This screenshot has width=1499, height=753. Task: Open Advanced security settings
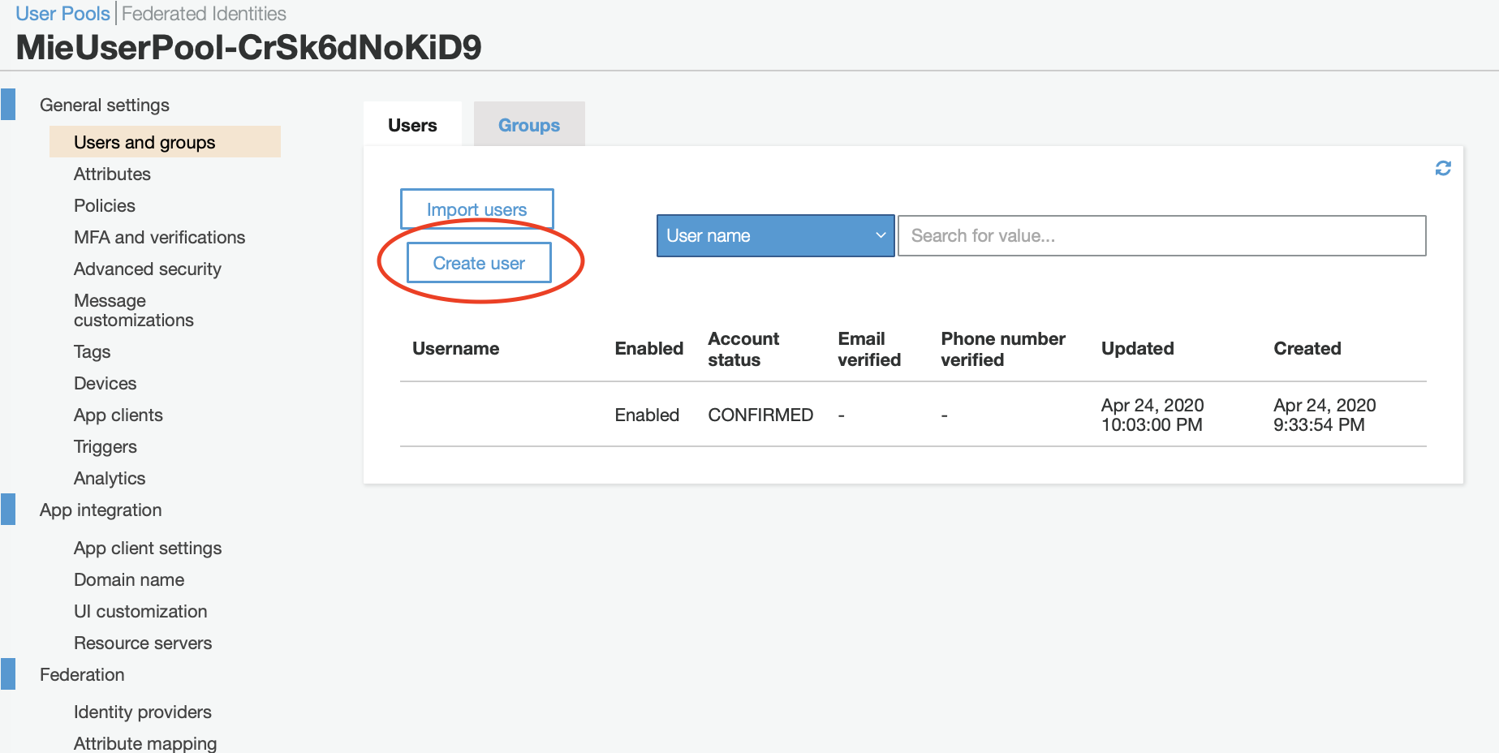click(148, 269)
